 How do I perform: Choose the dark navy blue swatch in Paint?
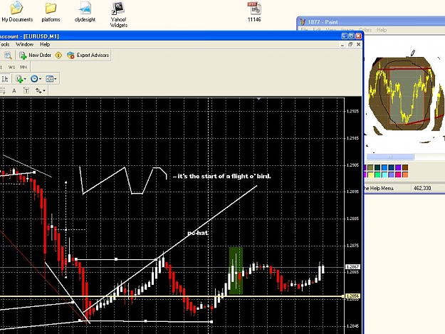(392, 167)
